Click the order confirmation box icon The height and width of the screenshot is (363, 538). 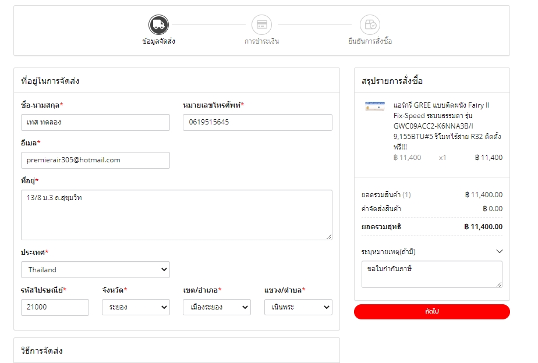370,24
